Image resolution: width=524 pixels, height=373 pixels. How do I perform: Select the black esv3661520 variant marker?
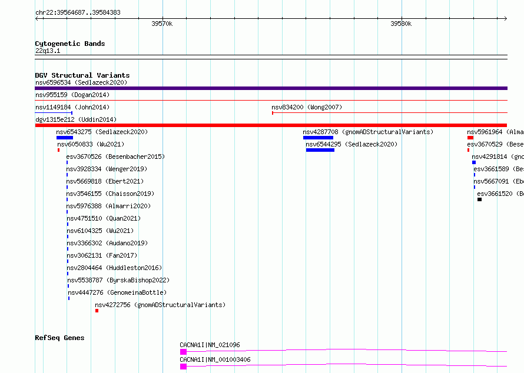[x=479, y=199]
